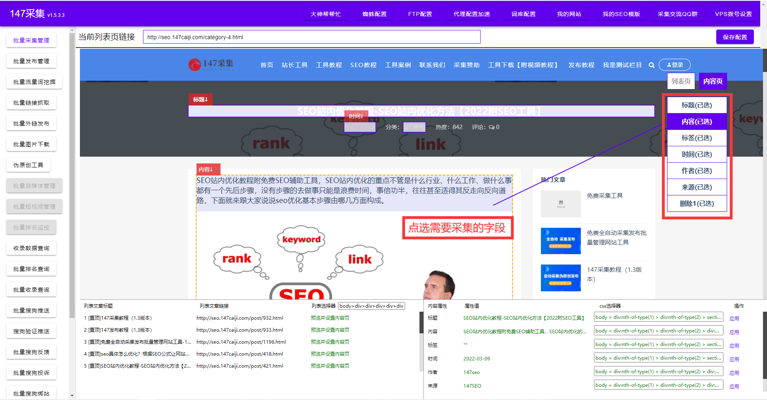767x400 pixels.
Task: Open 批量收录查询 in sidebar
Action: click(x=31, y=290)
